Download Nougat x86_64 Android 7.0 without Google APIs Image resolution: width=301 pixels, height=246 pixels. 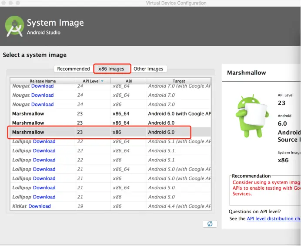point(43,95)
